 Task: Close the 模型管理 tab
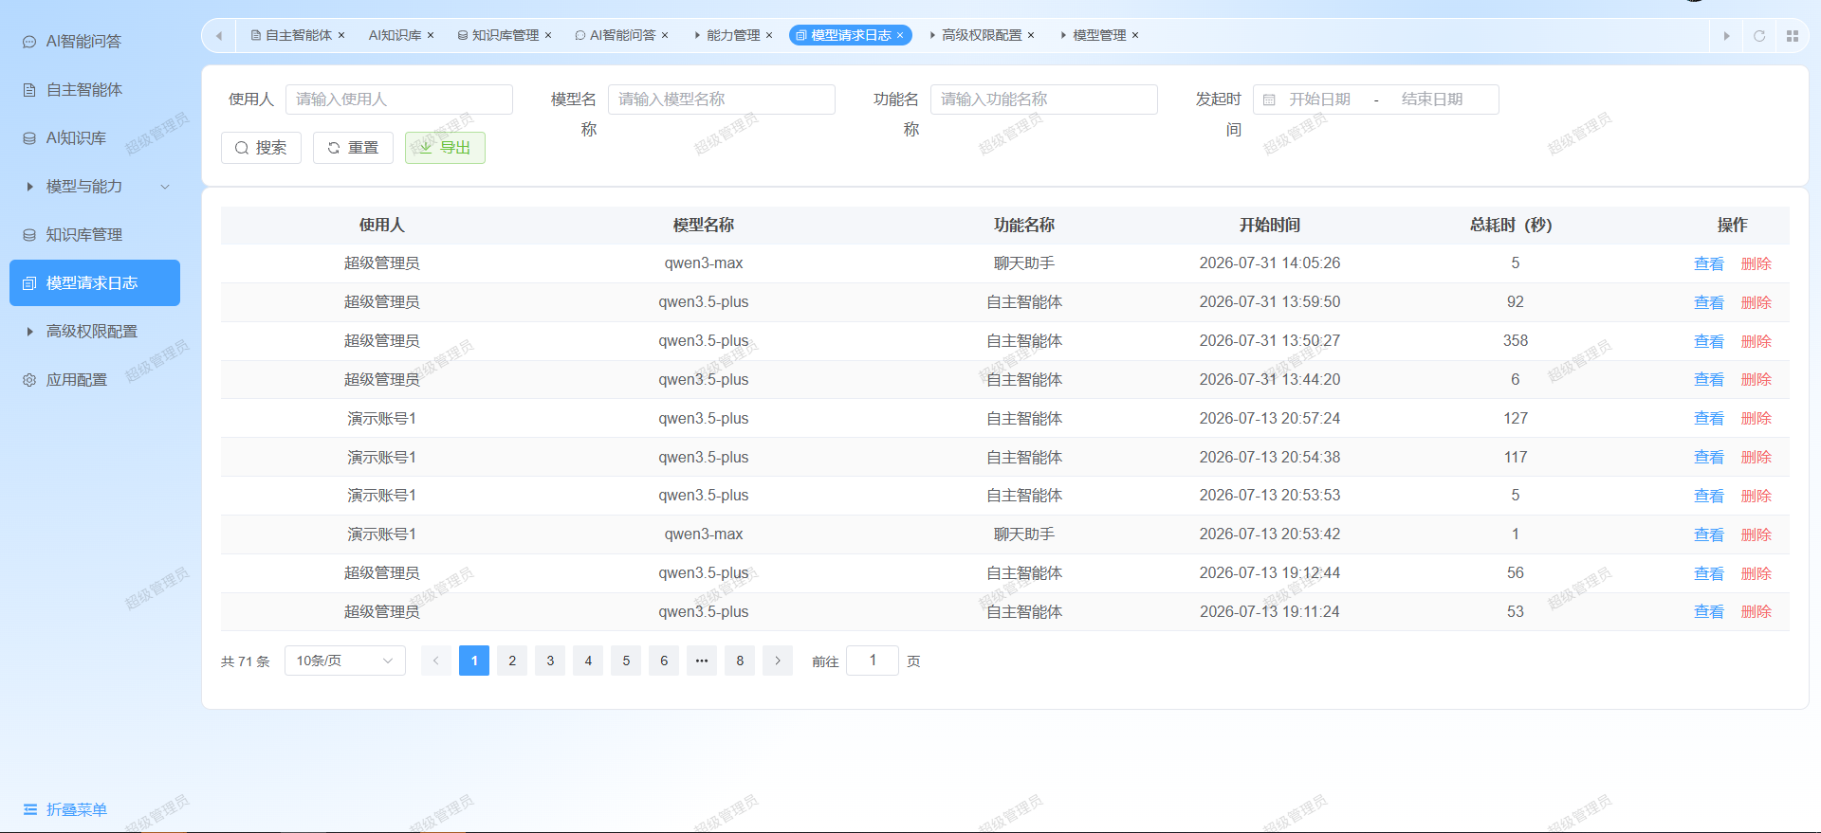pos(1135,35)
